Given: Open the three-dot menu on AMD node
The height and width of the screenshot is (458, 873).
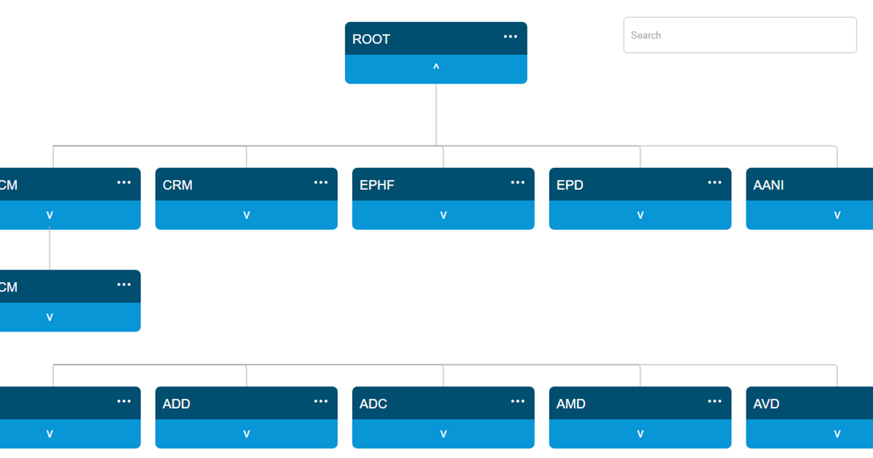Looking at the screenshot, I should [x=714, y=401].
